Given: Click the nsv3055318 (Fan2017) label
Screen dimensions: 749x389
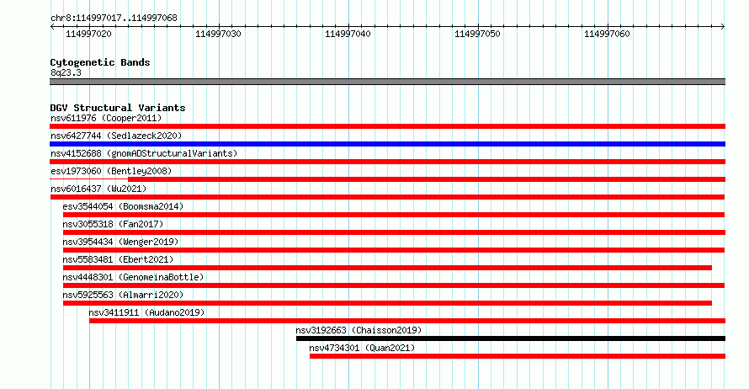Looking at the screenshot, I should click(113, 224).
